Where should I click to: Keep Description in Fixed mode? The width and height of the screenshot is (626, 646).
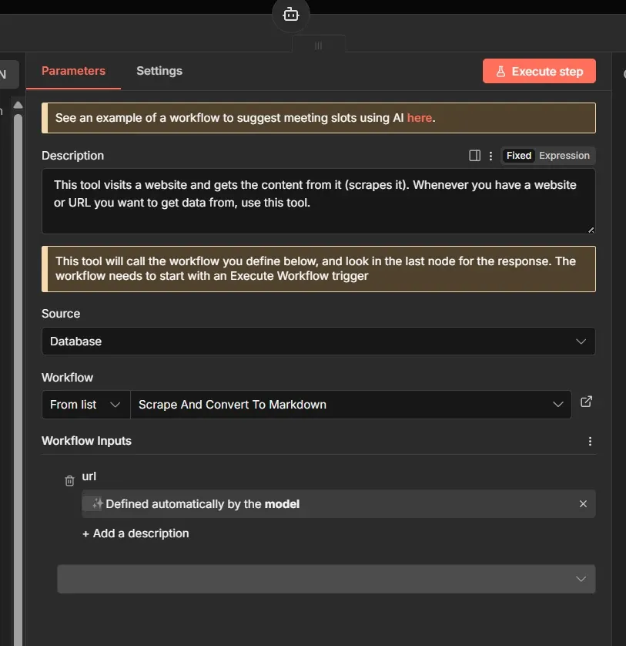tap(518, 155)
